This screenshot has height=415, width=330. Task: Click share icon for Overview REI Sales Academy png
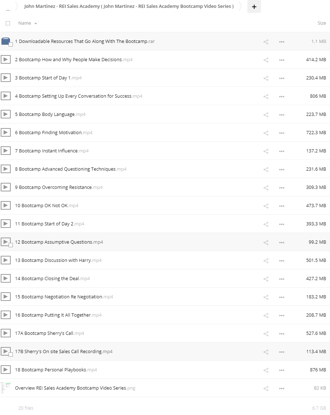266,388
